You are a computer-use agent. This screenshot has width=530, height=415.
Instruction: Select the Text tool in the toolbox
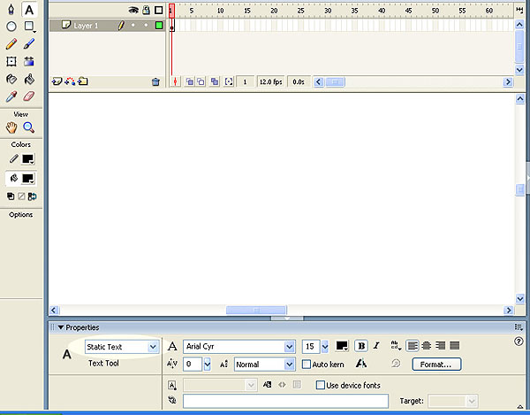click(x=29, y=10)
